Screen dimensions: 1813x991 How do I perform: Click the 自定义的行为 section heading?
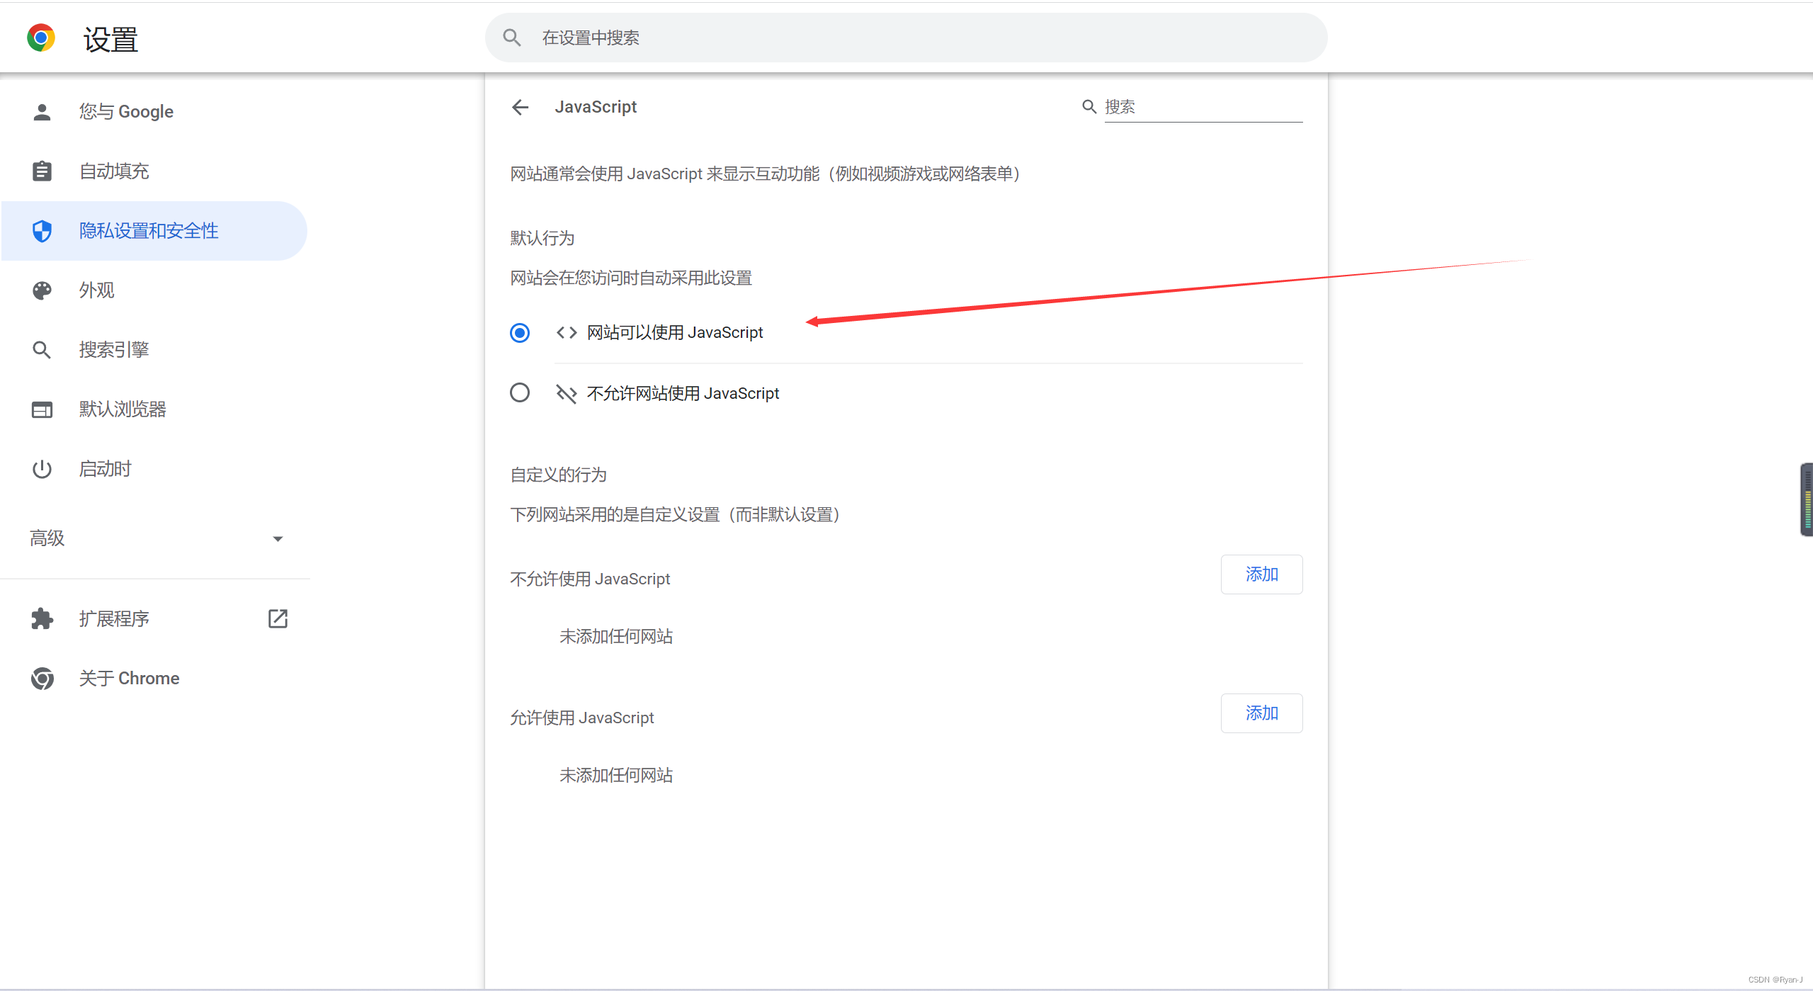click(x=559, y=475)
